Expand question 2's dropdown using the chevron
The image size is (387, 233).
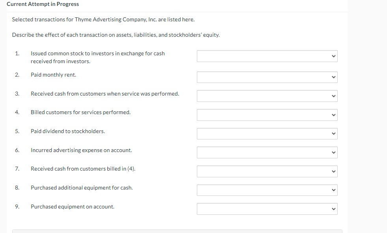pos(333,77)
